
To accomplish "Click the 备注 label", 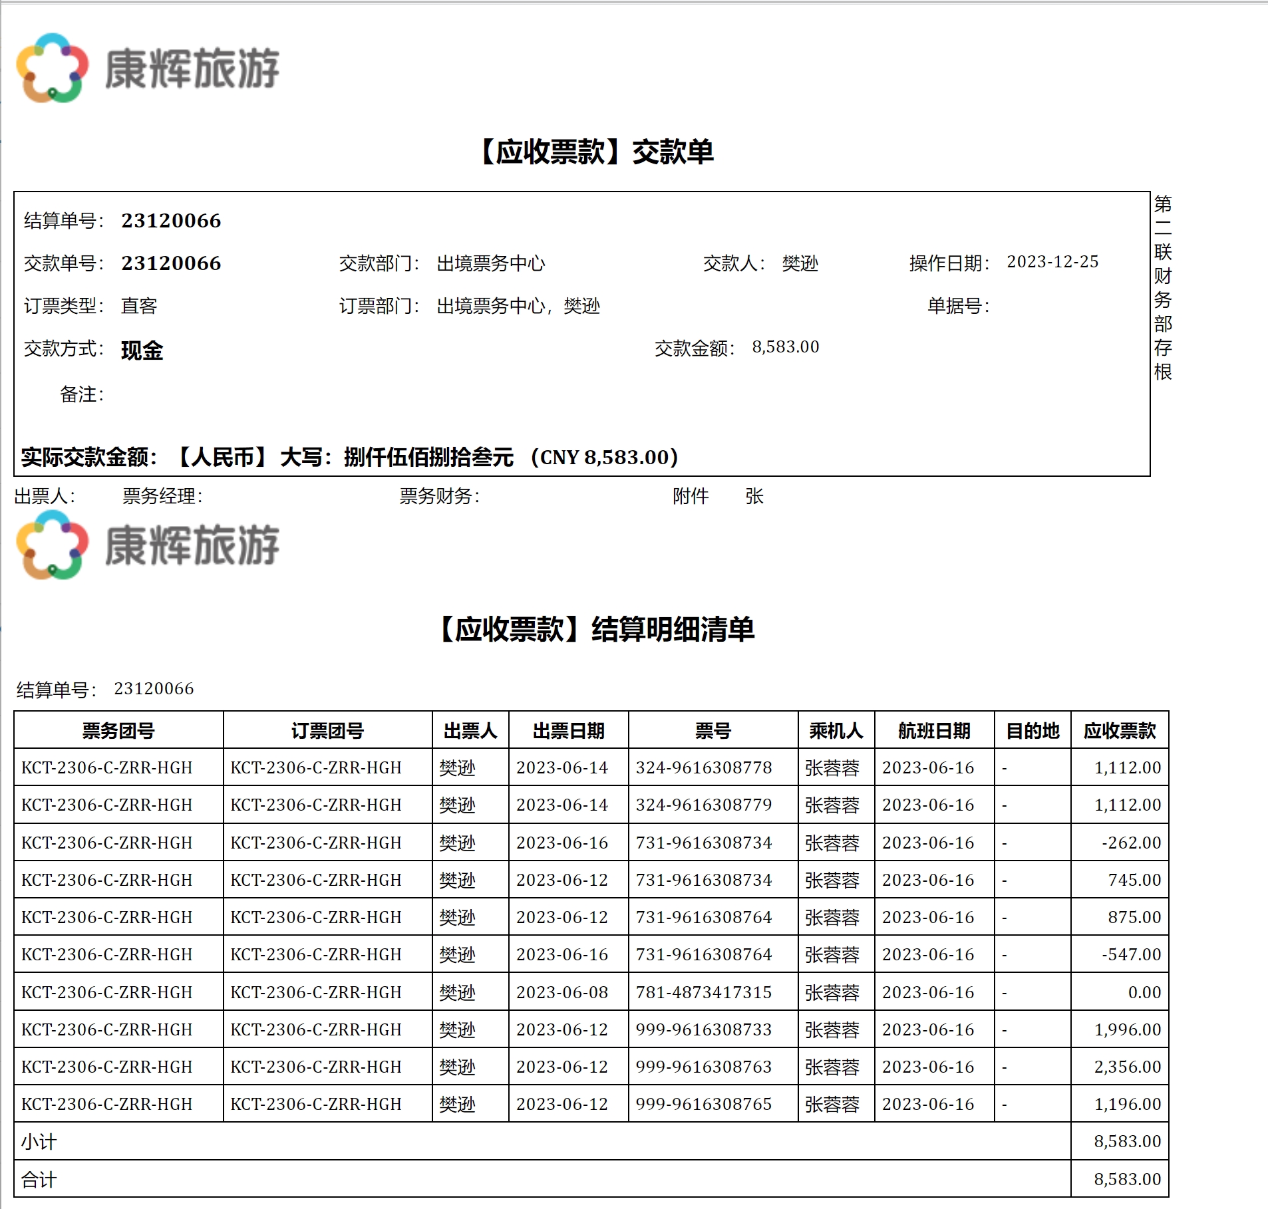I will (x=81, y=394).
